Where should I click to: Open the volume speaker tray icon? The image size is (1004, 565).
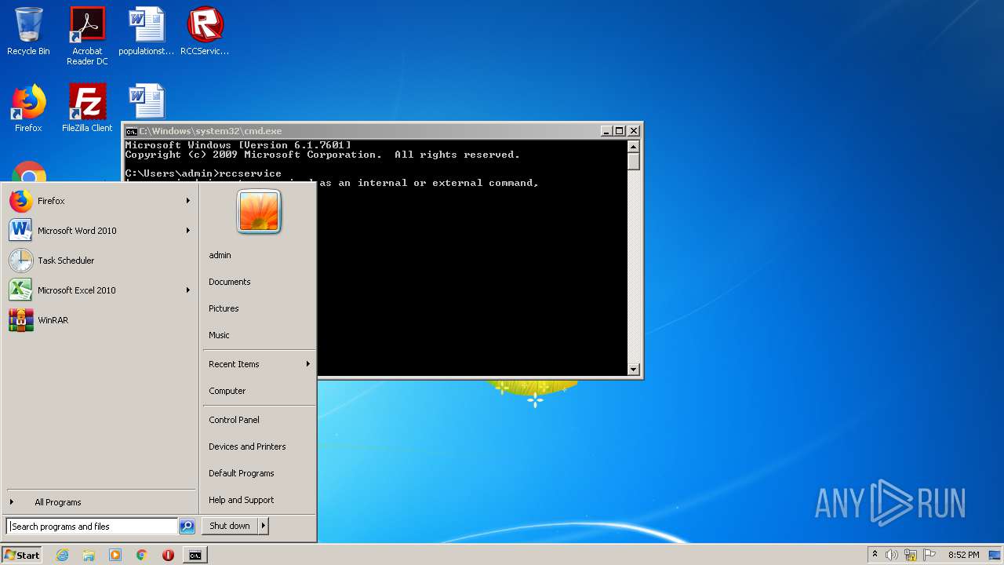[892, 555]
